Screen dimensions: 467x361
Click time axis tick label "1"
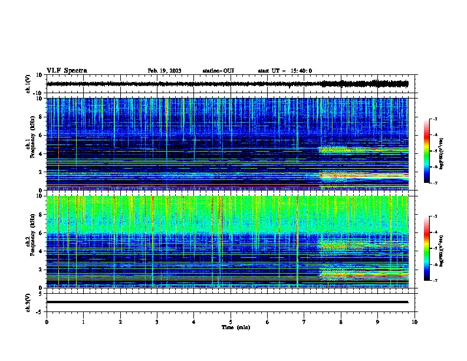coord(83,322)
